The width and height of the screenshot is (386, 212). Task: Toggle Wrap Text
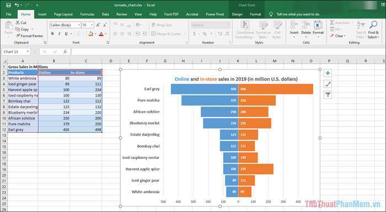161,25
